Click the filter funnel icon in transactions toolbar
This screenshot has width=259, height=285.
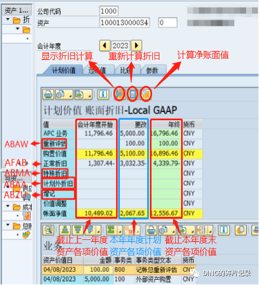coord(90,230)
